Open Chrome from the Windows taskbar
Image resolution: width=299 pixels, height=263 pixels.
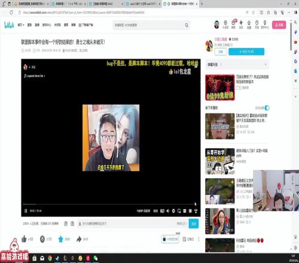point(50,258)
